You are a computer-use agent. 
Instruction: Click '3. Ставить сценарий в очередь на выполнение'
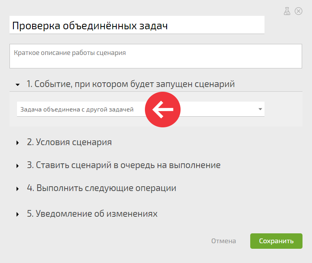124,165
